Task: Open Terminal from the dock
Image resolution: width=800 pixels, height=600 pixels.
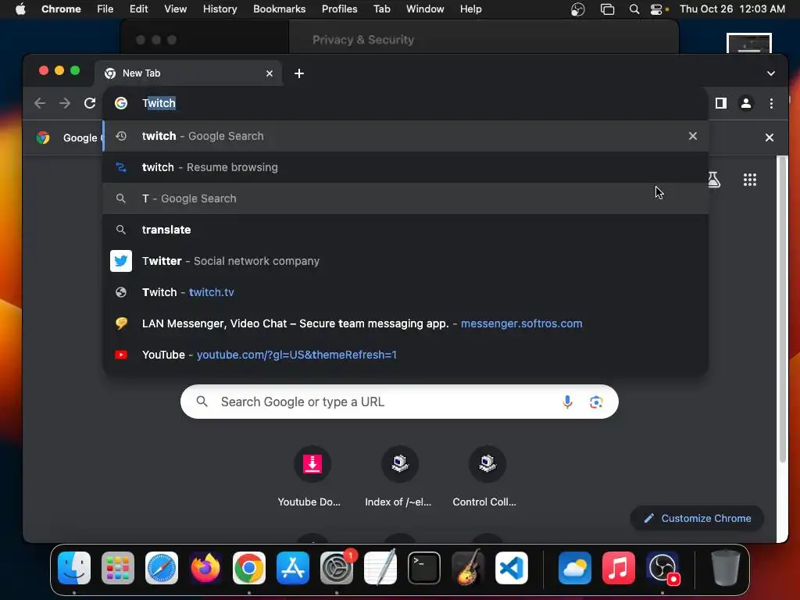Action: click(x=424, y=568)
